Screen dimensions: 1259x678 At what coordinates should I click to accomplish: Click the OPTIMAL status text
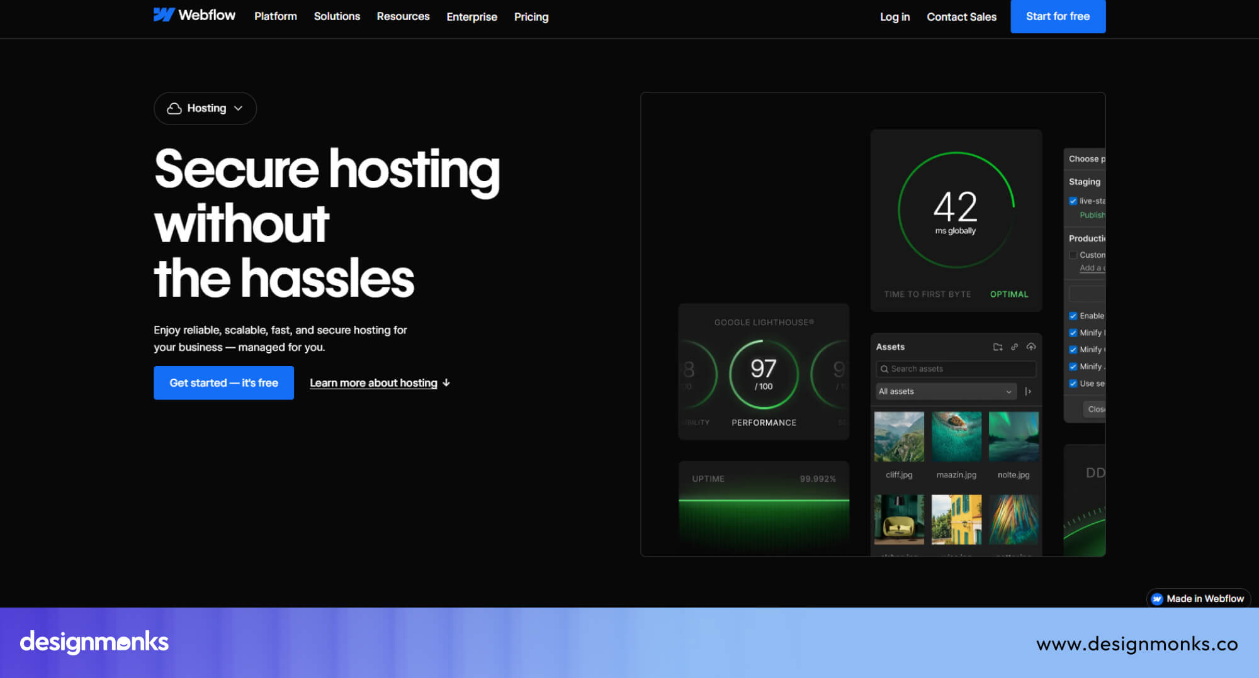tap(1009, 294)
